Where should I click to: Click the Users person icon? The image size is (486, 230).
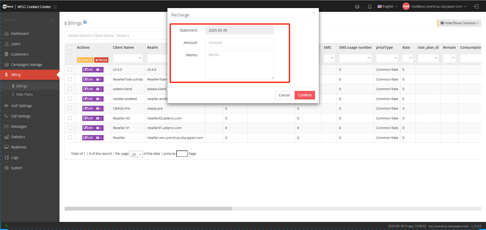(x=7, y=44)
